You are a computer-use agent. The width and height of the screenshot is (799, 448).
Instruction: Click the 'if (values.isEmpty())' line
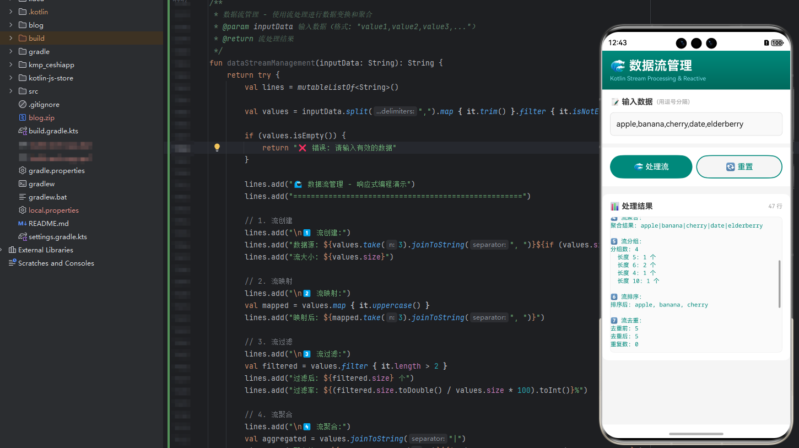[x=295, y=136]
